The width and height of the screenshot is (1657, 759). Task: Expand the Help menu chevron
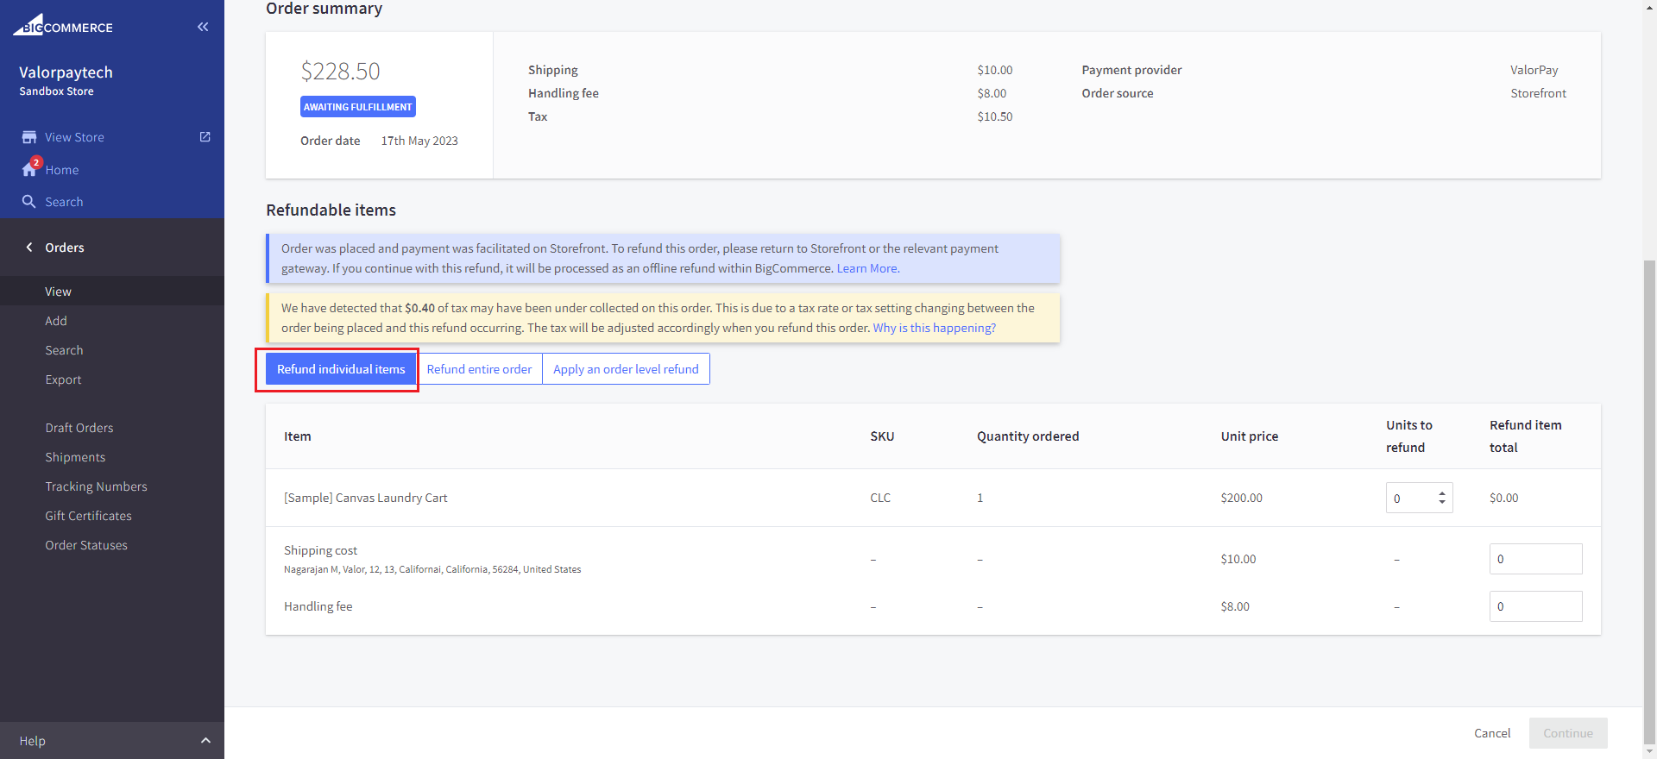205,741
